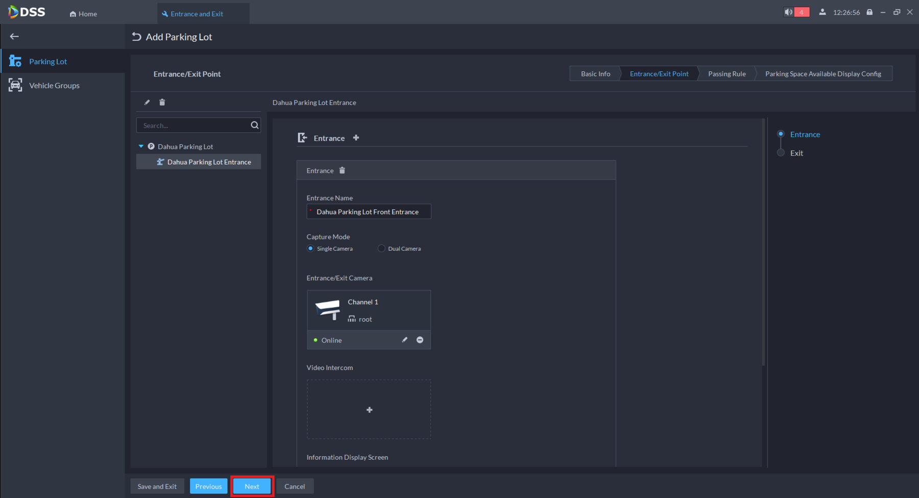919x498 pixels.
Task: Collapse the Dahua Parking Lot tree node
Action: click(141, 146)
